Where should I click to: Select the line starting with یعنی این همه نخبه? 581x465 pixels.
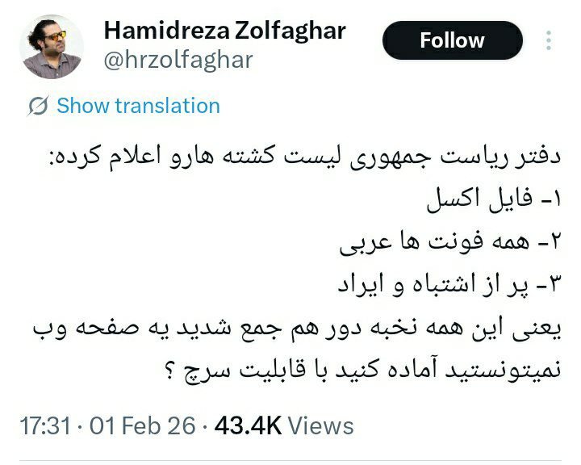point(297,329)
